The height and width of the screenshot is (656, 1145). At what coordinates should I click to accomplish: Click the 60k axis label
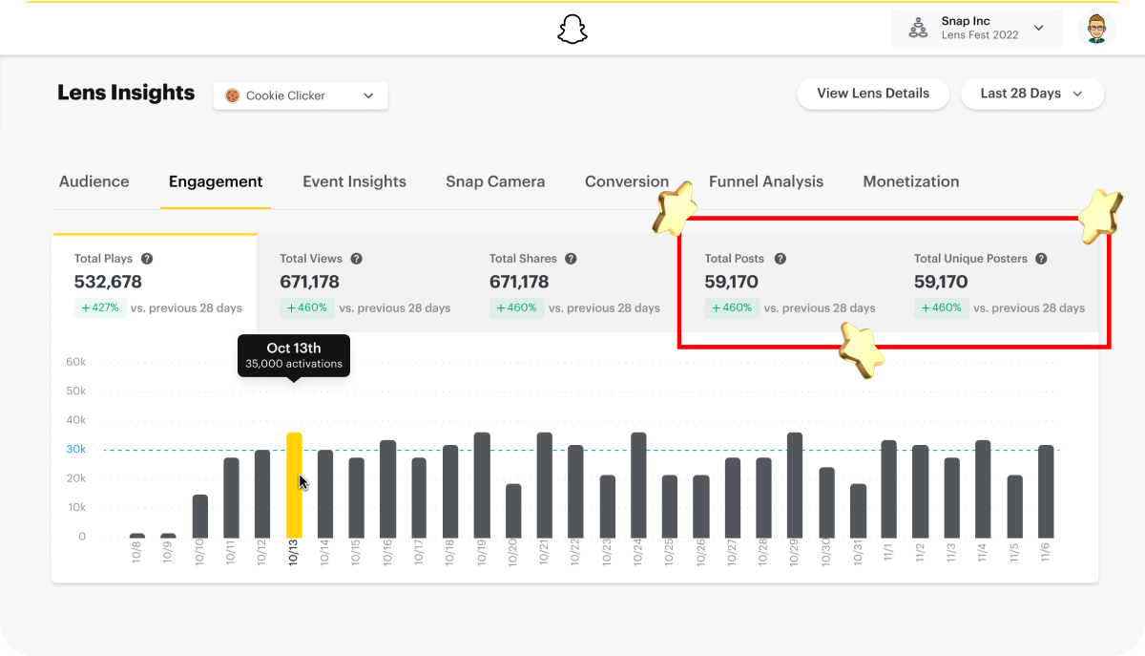76,362
